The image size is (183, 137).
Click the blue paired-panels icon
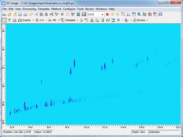coord(108,20)
